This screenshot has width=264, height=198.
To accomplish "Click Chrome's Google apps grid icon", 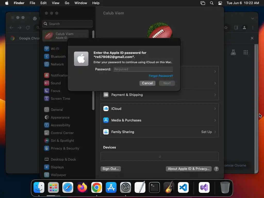I will [x=246, y=52].
